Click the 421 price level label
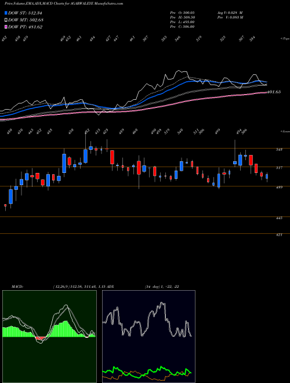This screenshot has height=383, width=290. [279, 235]
